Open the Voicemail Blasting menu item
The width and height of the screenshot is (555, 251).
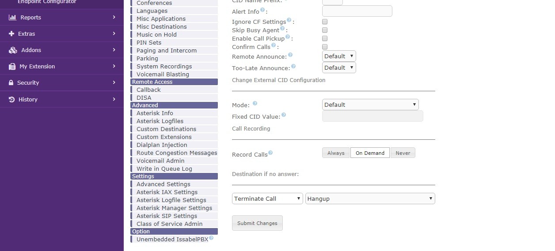click(x=163, y=74)
